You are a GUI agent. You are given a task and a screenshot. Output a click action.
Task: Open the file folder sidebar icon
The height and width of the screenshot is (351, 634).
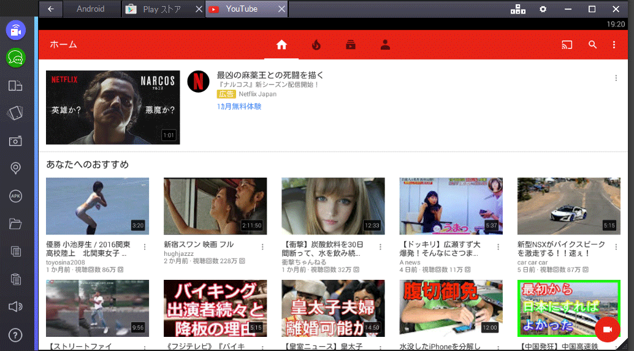coord(15,223)
